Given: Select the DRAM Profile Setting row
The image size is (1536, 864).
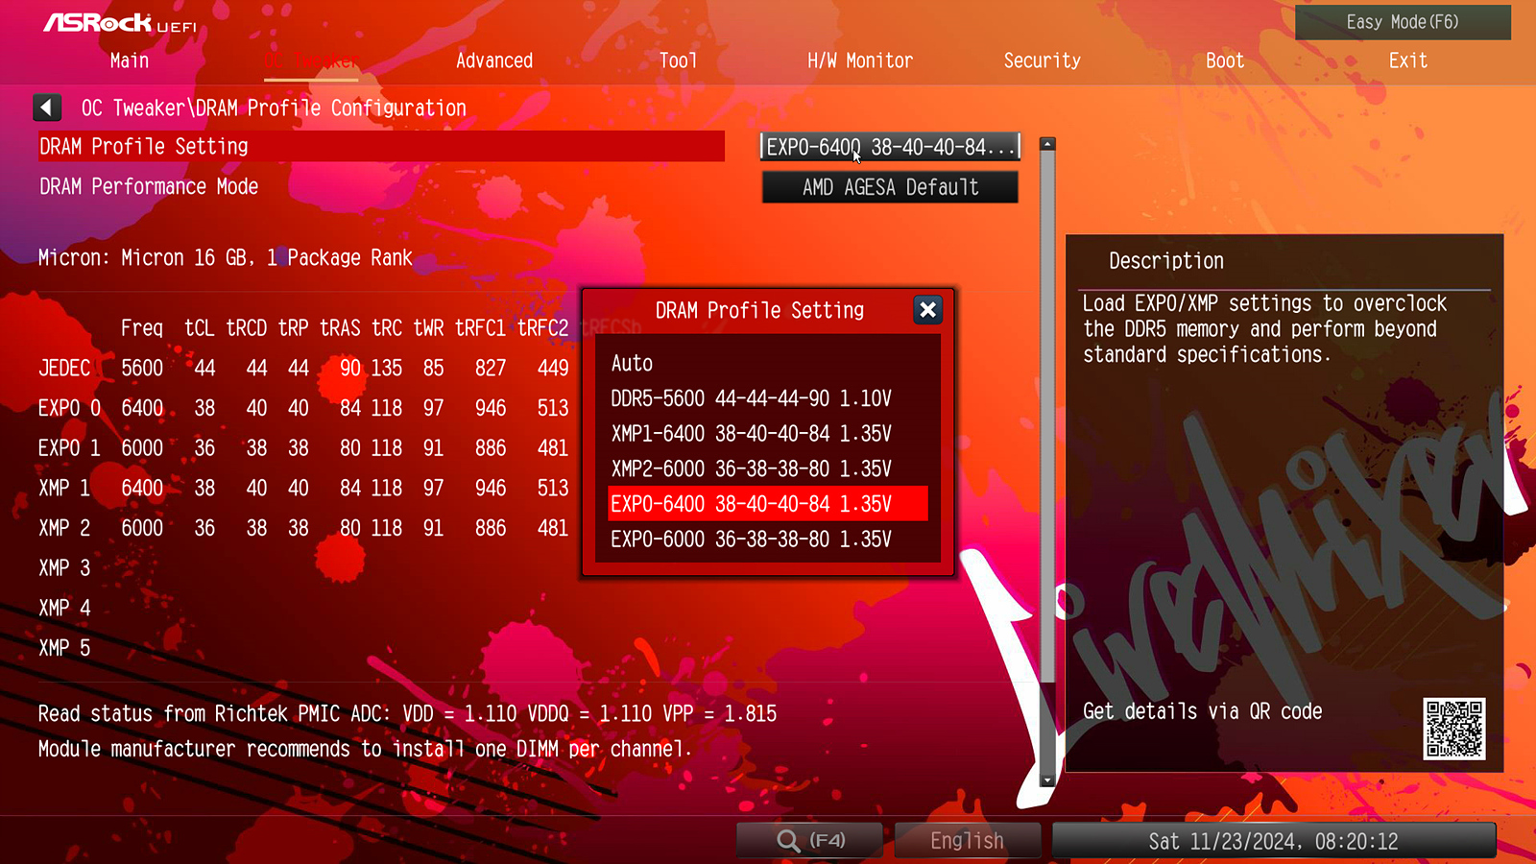Looking at the screenshot, I should point(381,147).
